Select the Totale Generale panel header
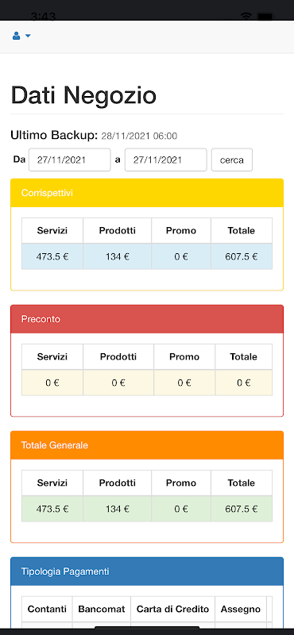 147,445
